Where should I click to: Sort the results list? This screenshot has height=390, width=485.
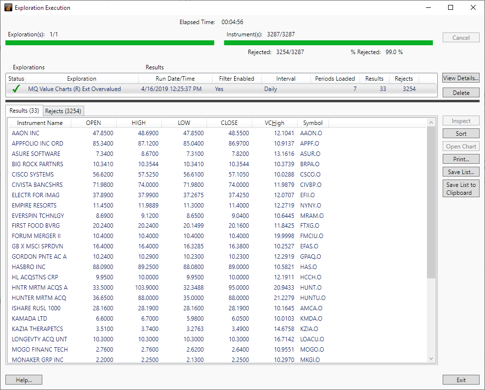tap(460, 133)
